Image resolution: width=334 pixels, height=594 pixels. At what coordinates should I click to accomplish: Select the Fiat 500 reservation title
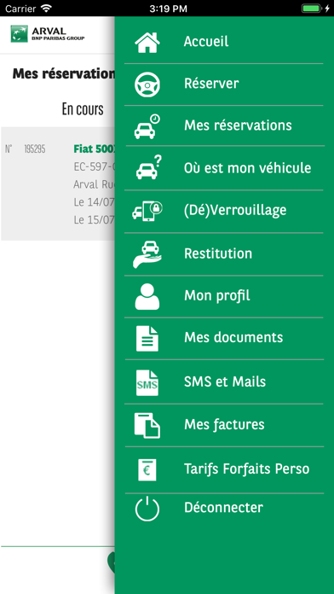(x=95, y=148)
